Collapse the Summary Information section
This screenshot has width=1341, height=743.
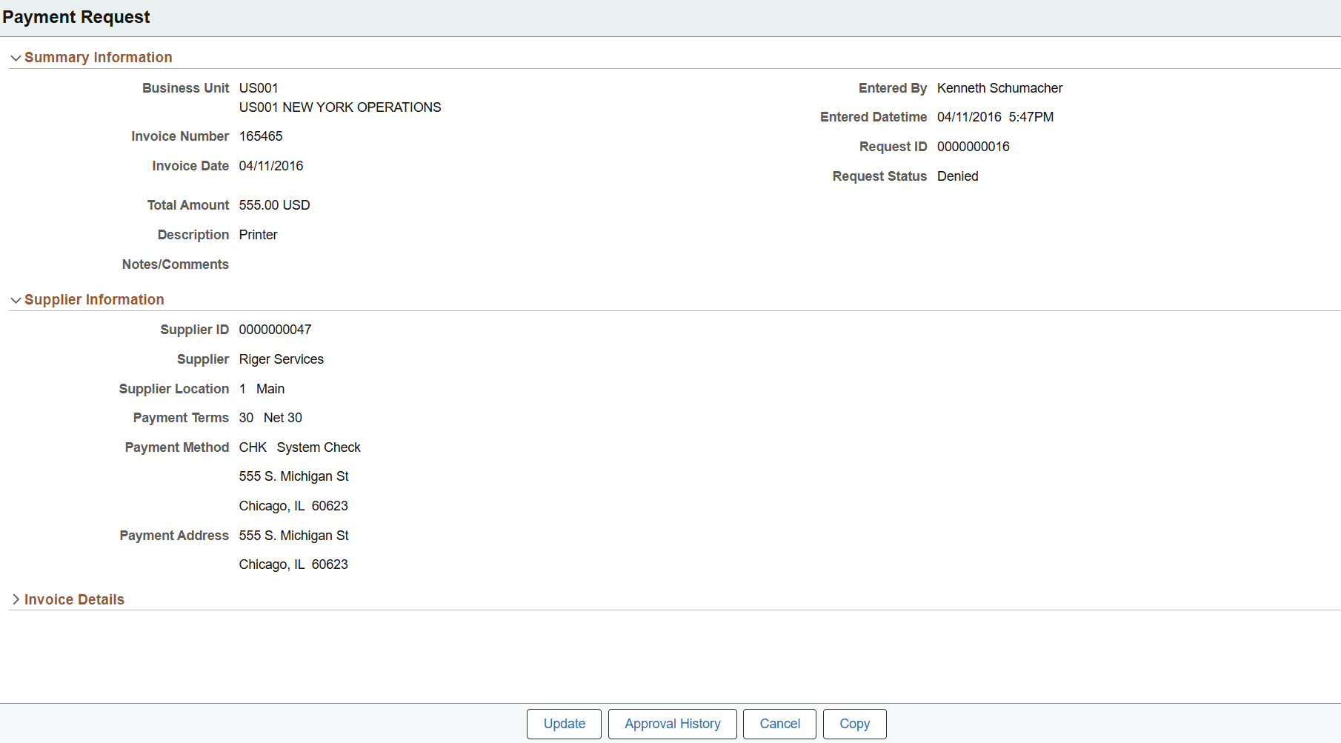[x=16, y=57]
